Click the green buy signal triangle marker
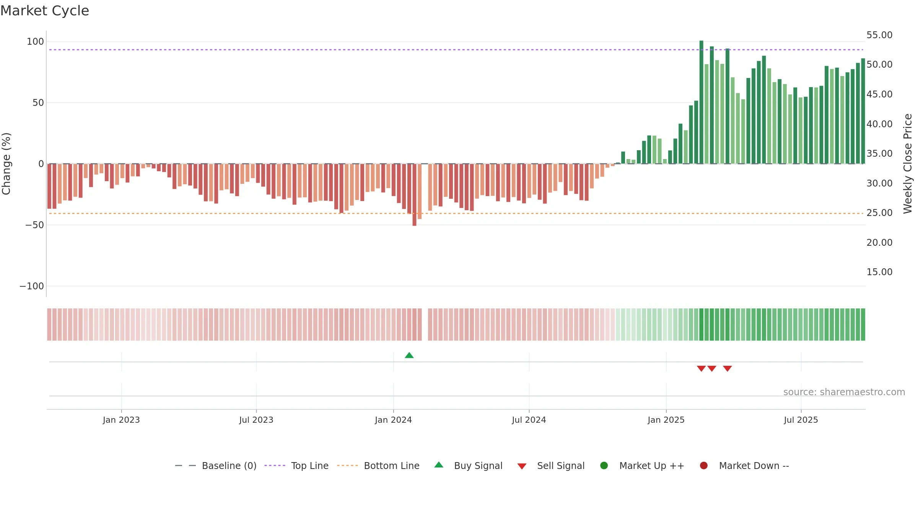The height and width of the screenshot is (516, 918). point(409,355)
